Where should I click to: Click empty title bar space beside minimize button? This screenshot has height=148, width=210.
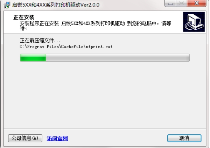(x=131, y=5)
